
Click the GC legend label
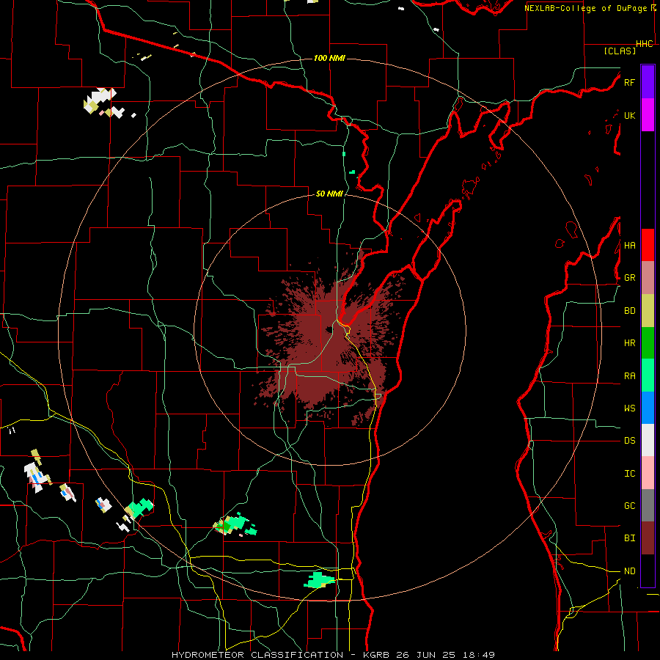click(630, 505)
